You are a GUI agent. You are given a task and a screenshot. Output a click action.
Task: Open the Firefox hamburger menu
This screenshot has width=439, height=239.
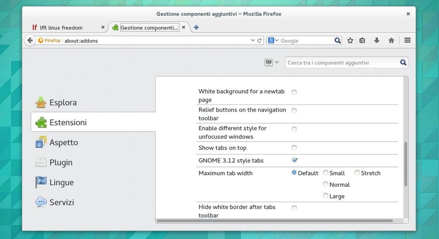[x=408, y=41]
